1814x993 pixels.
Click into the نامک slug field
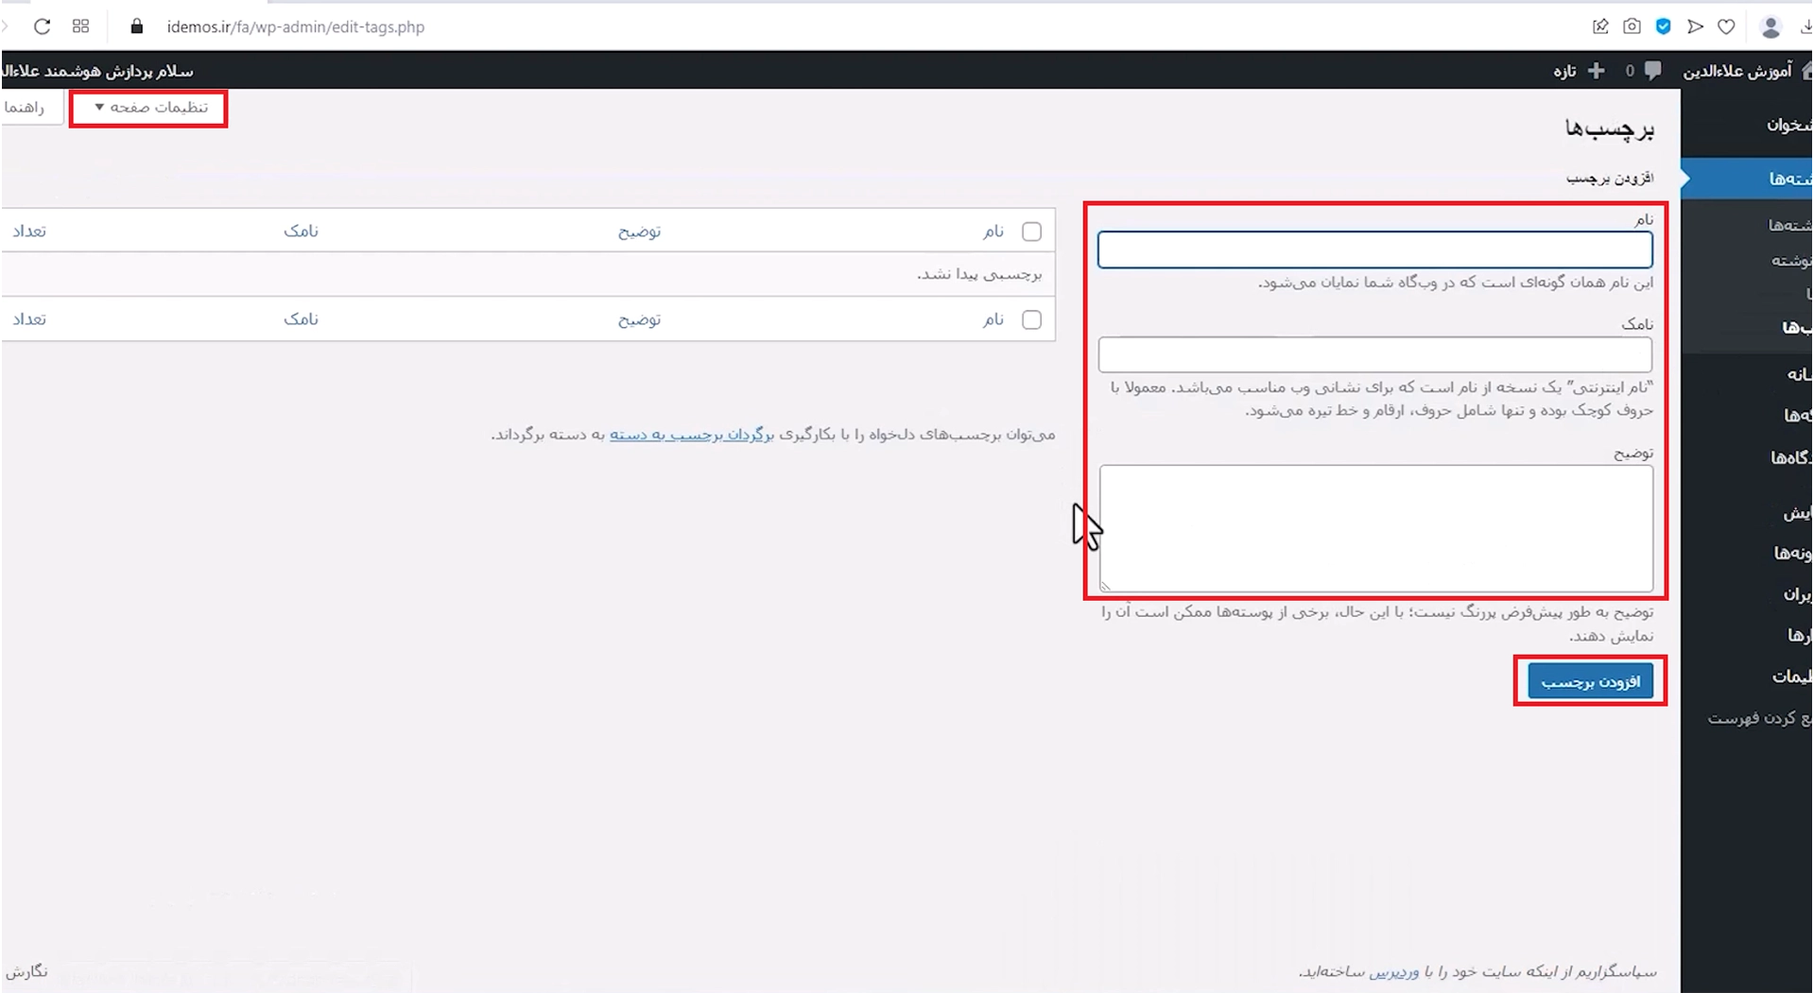1374,355
